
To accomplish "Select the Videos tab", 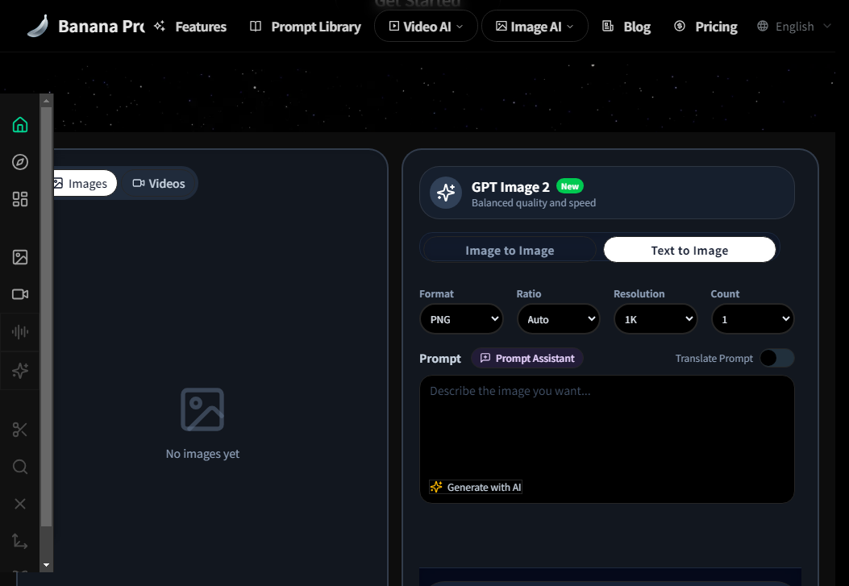I will (x=159, y=184).
